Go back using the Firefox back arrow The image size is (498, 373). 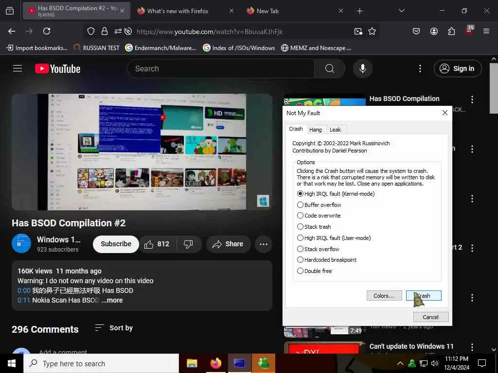12,31
